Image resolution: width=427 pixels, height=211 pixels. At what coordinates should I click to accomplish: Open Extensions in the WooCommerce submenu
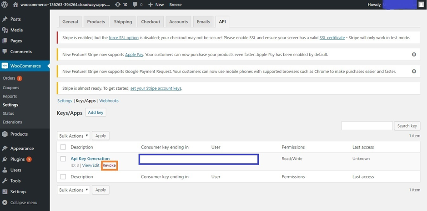click(x=13, y=122)
